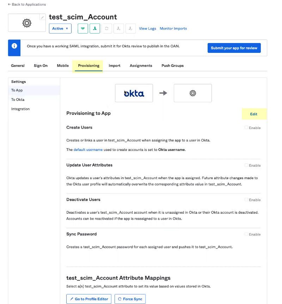Click Go to Profile Editor button
Viewport: 282px width, 304px height.
[x=89, y=299]
